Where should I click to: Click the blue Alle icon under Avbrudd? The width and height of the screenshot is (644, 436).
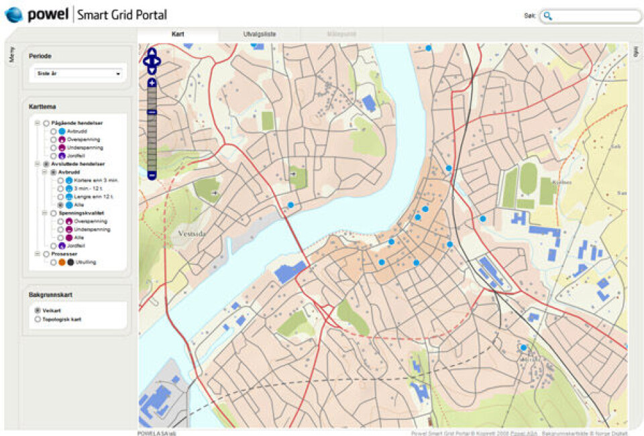point(69,205)
